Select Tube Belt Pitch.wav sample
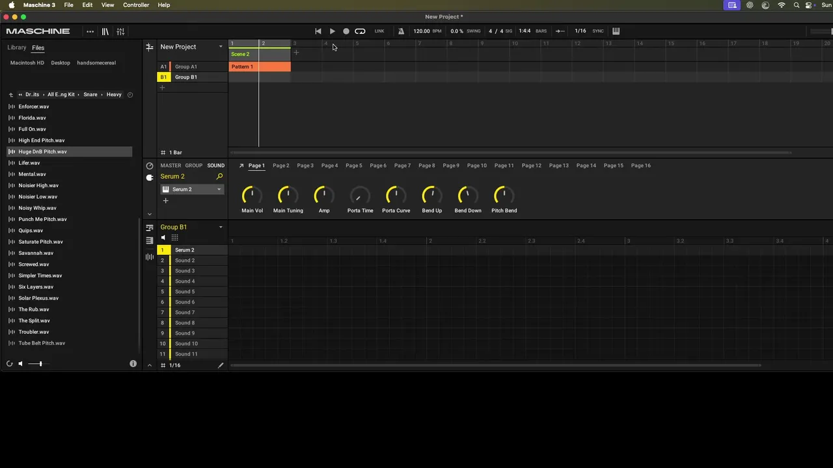The height and width of the screenshot is (468, 833). tap(70, 343)
